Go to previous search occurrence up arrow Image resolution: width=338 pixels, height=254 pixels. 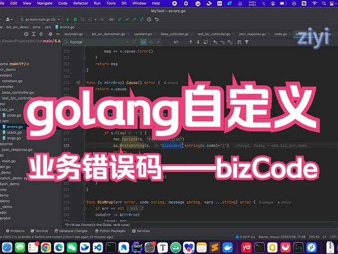(190, 42)
